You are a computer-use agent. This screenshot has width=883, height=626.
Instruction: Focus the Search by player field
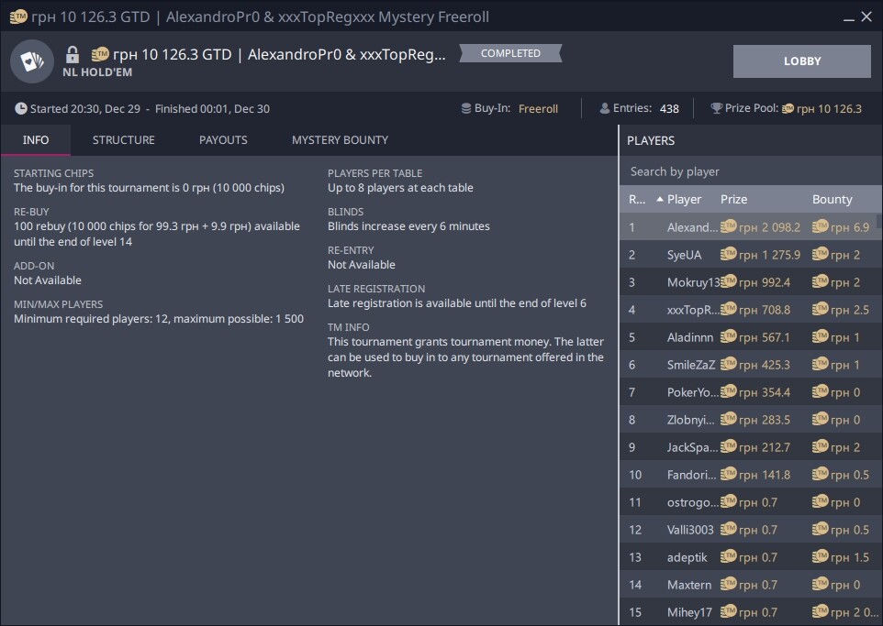748,171
